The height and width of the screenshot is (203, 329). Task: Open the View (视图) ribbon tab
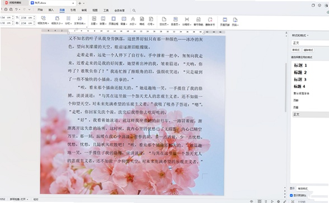point(95,10)
